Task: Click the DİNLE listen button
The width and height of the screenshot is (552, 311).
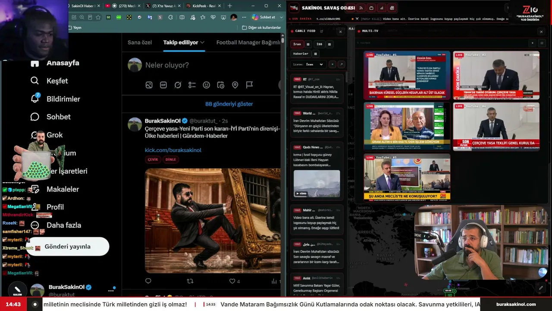Action: click(x=171, y=159)
